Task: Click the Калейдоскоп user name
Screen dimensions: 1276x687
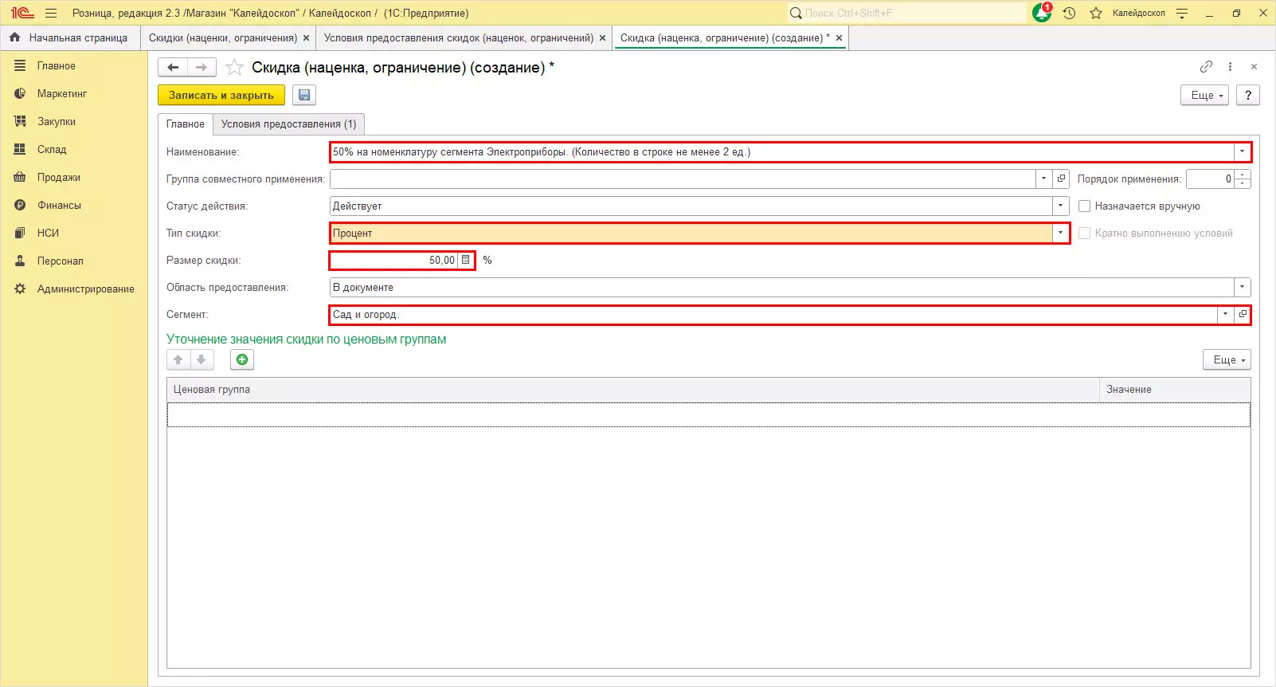Action: tap(1139, 13)
